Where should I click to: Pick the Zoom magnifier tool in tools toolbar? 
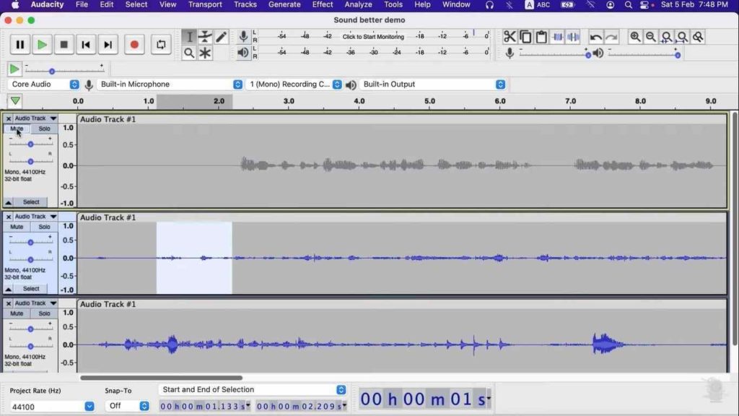pos(189,53)
